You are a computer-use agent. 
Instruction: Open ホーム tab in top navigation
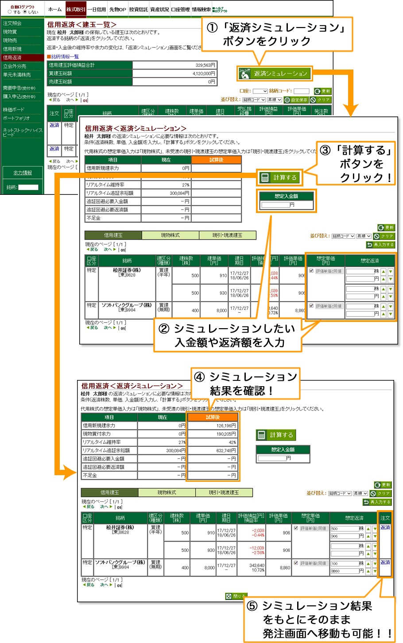point(55,9)
